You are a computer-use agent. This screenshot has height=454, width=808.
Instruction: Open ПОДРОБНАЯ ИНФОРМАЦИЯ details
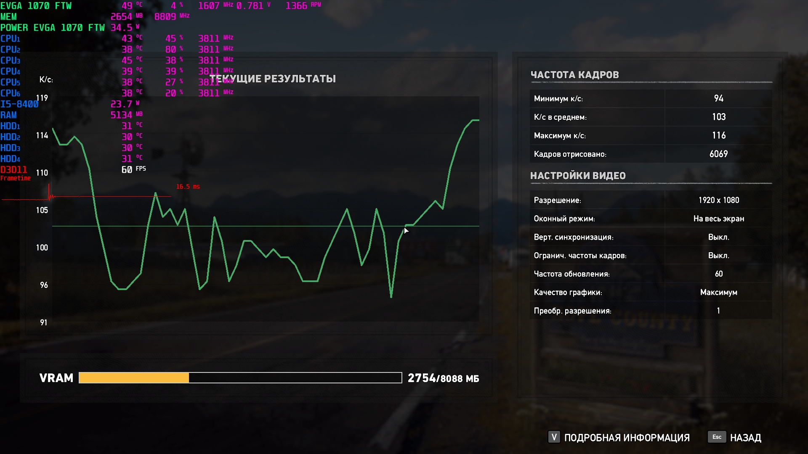[x=627, y=438]
